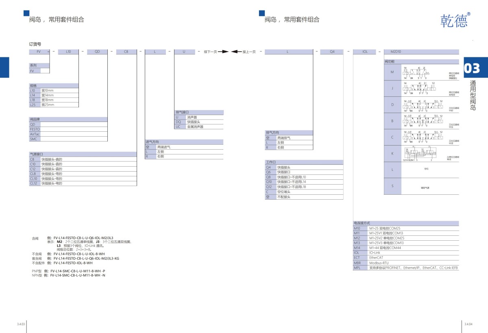Image resolution: width=488 pixels, height=333 pixels.
Task: Select the IOL IO-Link connection row
Action: coord(405,252)
